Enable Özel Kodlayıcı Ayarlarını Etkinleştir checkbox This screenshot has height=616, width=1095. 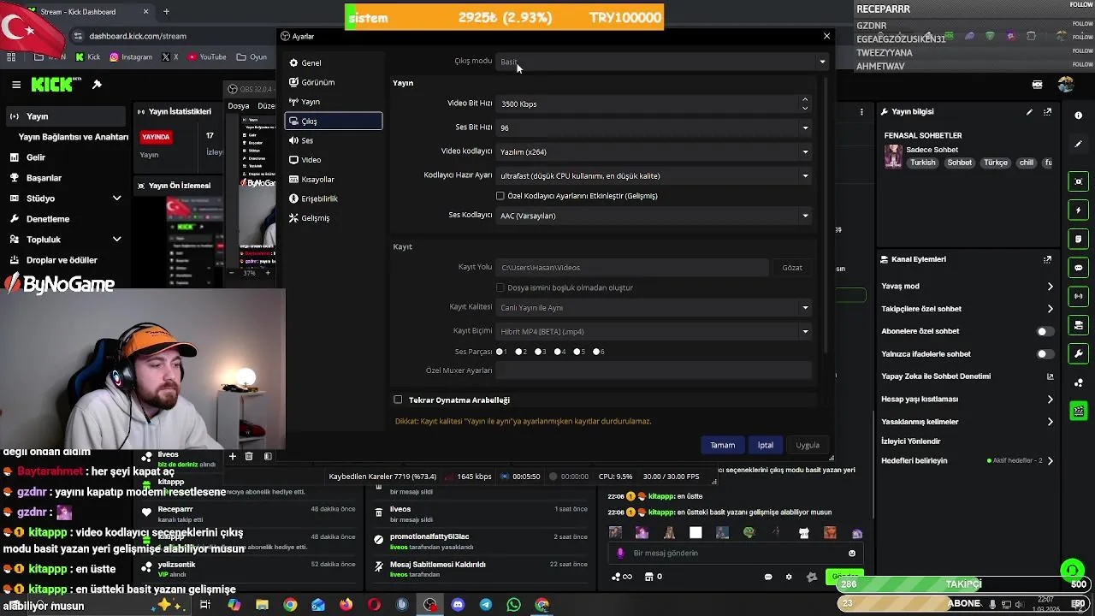pyautogui.click(x=500, y=196)
